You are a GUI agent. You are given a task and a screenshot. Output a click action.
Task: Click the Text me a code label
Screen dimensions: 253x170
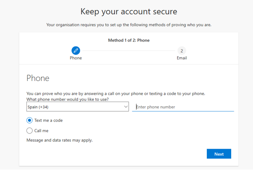pyautogui.click(x=48, y=120)
